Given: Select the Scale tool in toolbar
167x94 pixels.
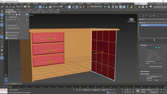Looking at the screenshot, I should [47, 7].
